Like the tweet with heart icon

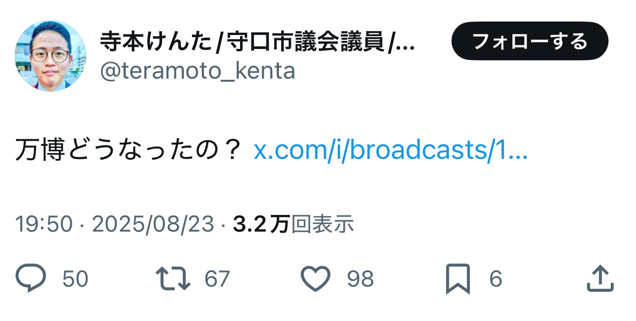(x=316, y=278)
